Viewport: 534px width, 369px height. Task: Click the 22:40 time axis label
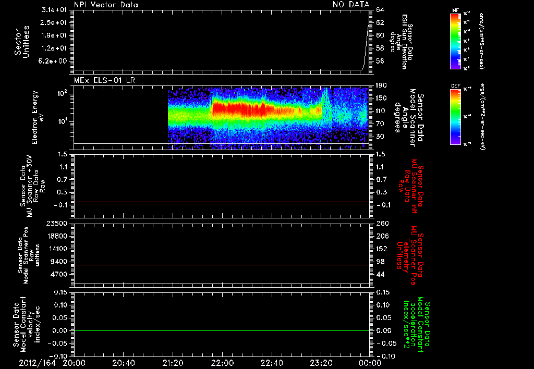click(272, 363)
